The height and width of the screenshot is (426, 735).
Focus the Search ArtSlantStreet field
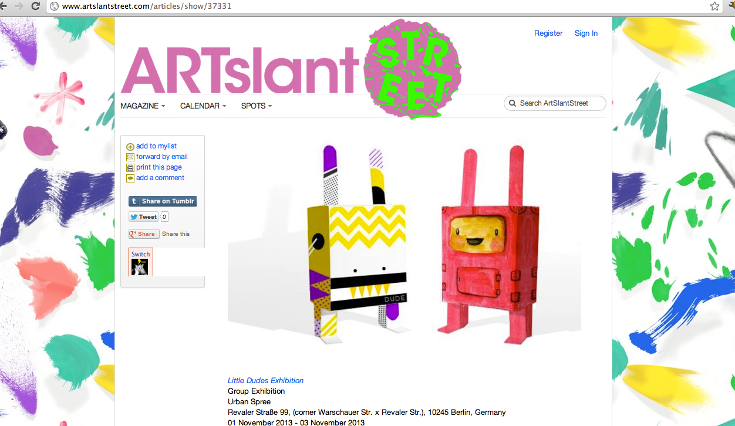[x=555, y=103]
